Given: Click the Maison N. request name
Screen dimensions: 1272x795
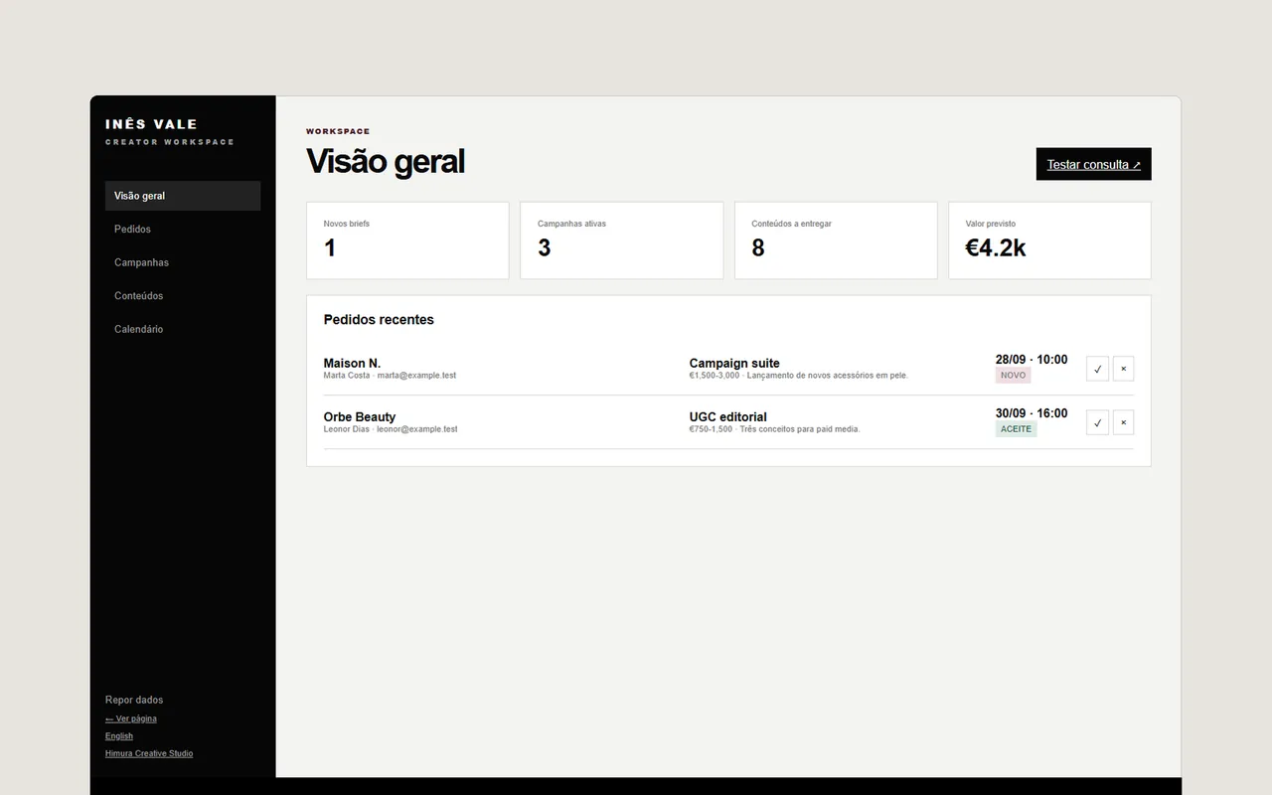Looking at the screenshot, I should click(352, 363).
